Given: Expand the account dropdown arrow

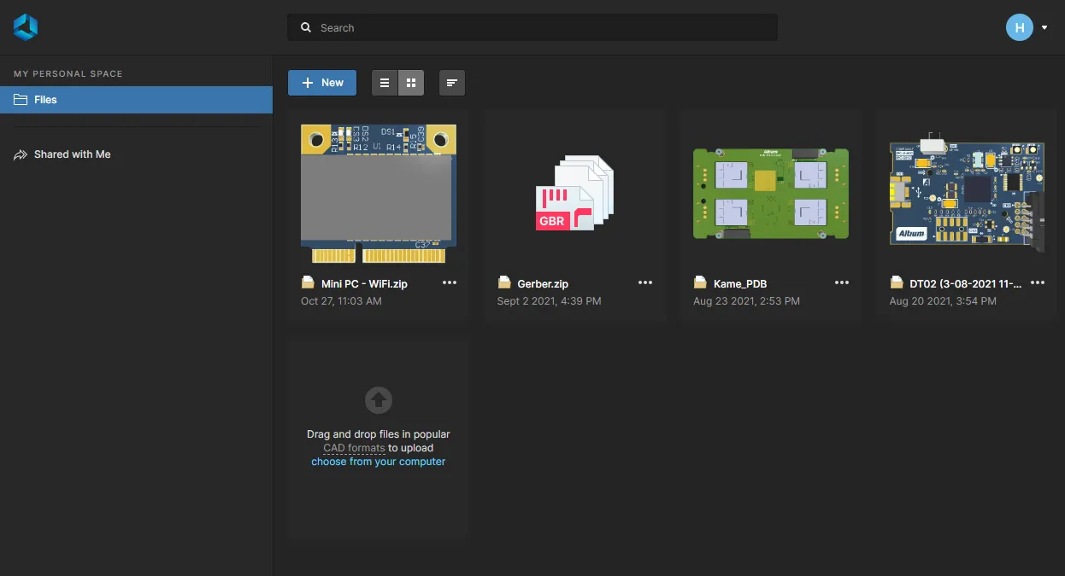Looking at the screenshot, I should coord(1044,28).
